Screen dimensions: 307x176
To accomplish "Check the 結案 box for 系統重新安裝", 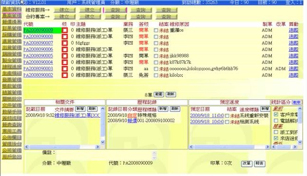I will coord(227,116).
